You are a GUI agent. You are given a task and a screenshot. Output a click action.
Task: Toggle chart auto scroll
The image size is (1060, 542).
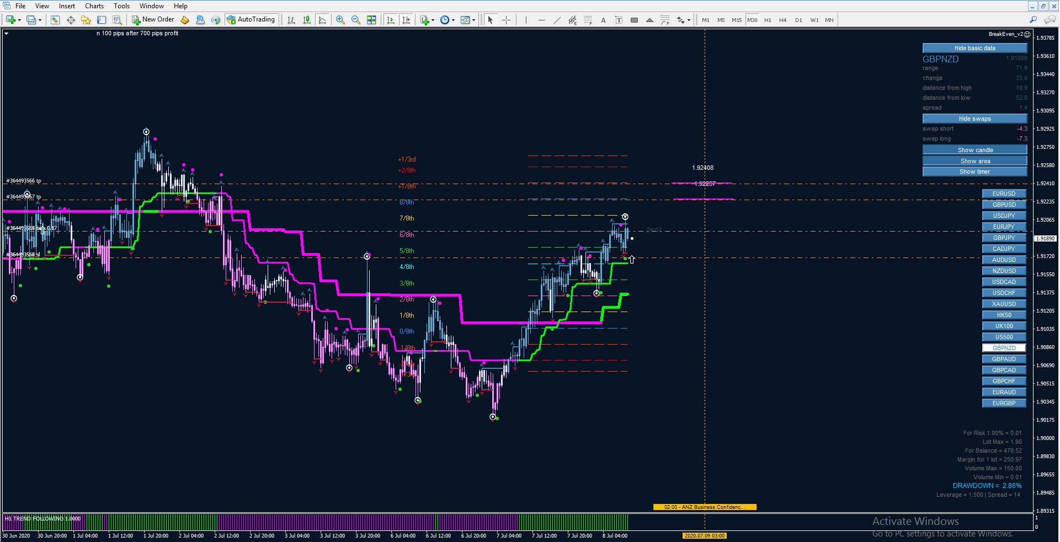click(x=391, y=20)
